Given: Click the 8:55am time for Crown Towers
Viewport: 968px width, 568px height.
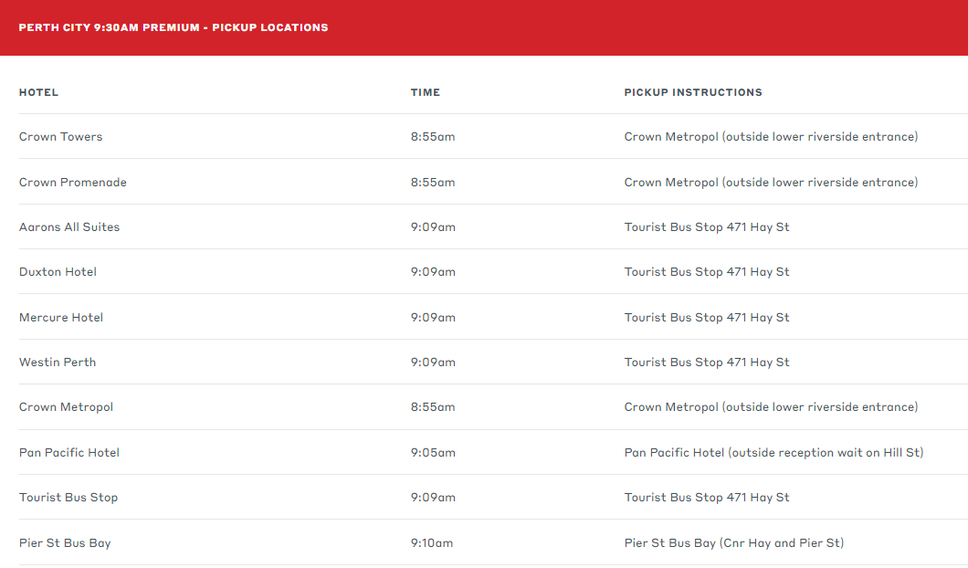Looking at the screenshot, I should coord(433,136).
